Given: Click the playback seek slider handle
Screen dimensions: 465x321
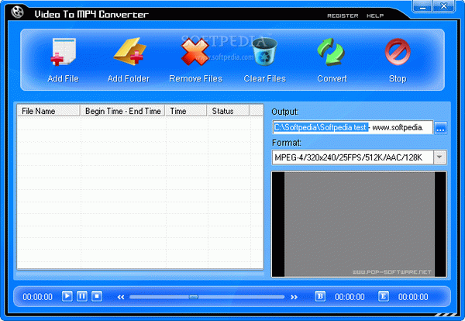Looking at the screenshot, I should pos(194,297).
